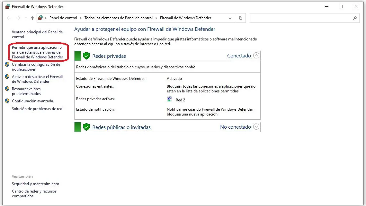
Task: Open 'Activar o desactivar el Firewall' link
Action: point(37,79)
